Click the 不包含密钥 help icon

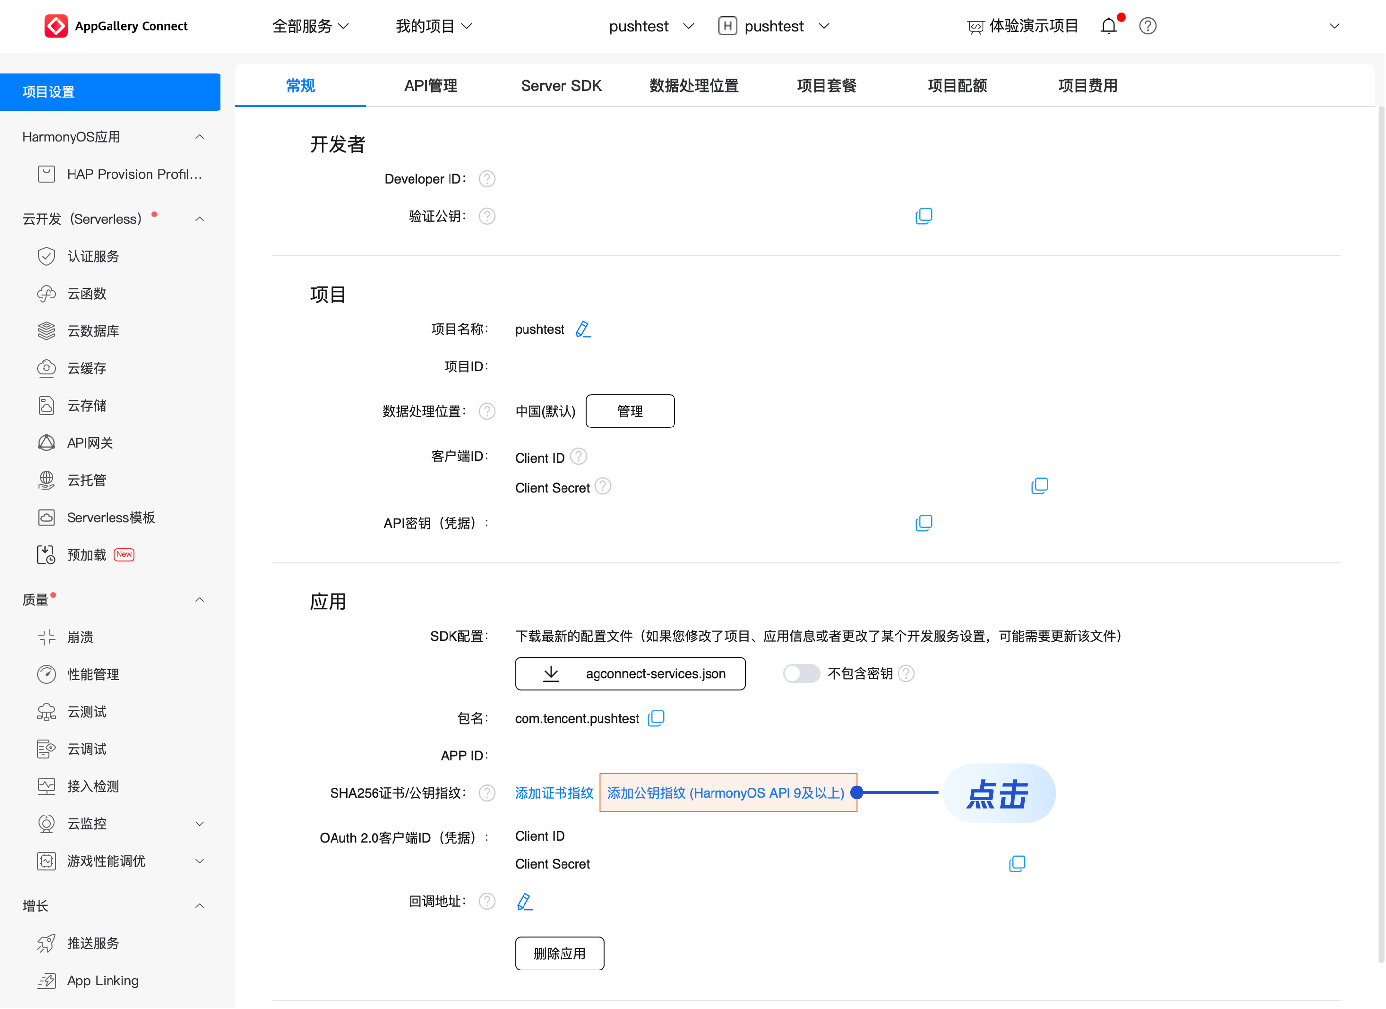point(907,674)
